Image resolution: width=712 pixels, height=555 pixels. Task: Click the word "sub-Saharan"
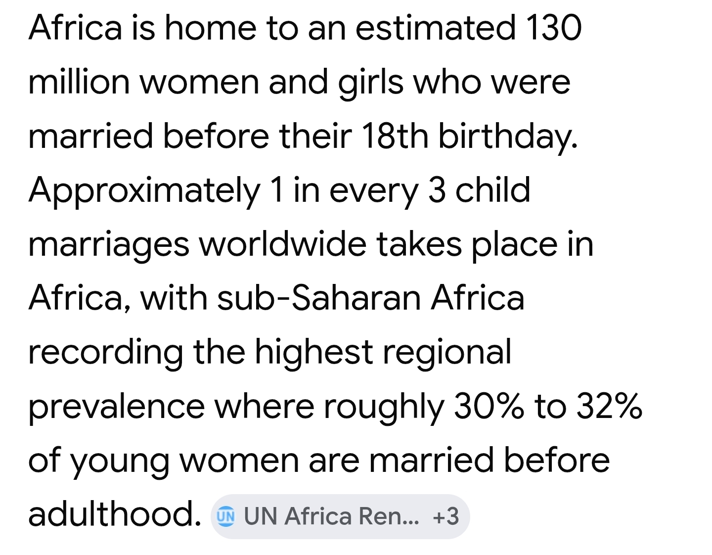[x=318, y=298]
